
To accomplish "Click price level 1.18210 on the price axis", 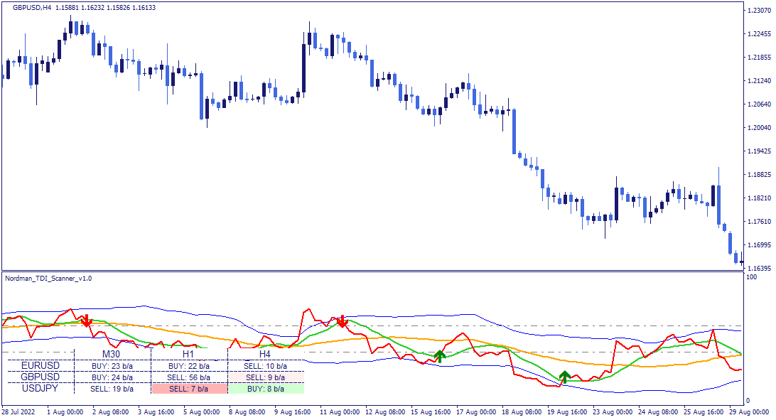I will coord(759,198).
